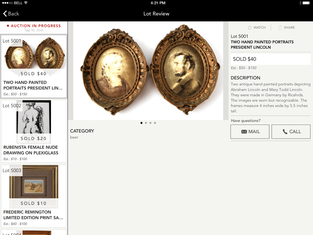Select the third image page dot
This screenshot has width=313, height=235.
(151, 123)
